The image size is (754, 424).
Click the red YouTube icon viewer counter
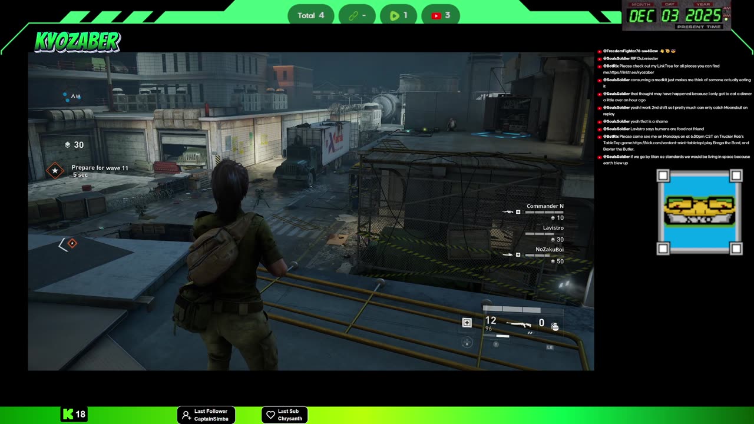point(436,16)
